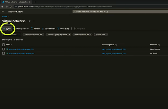The height and width of the screenshot is (109, 168).
Task: Focus the Search resources, services, and docs box
Action: click(x=120, y=12)
